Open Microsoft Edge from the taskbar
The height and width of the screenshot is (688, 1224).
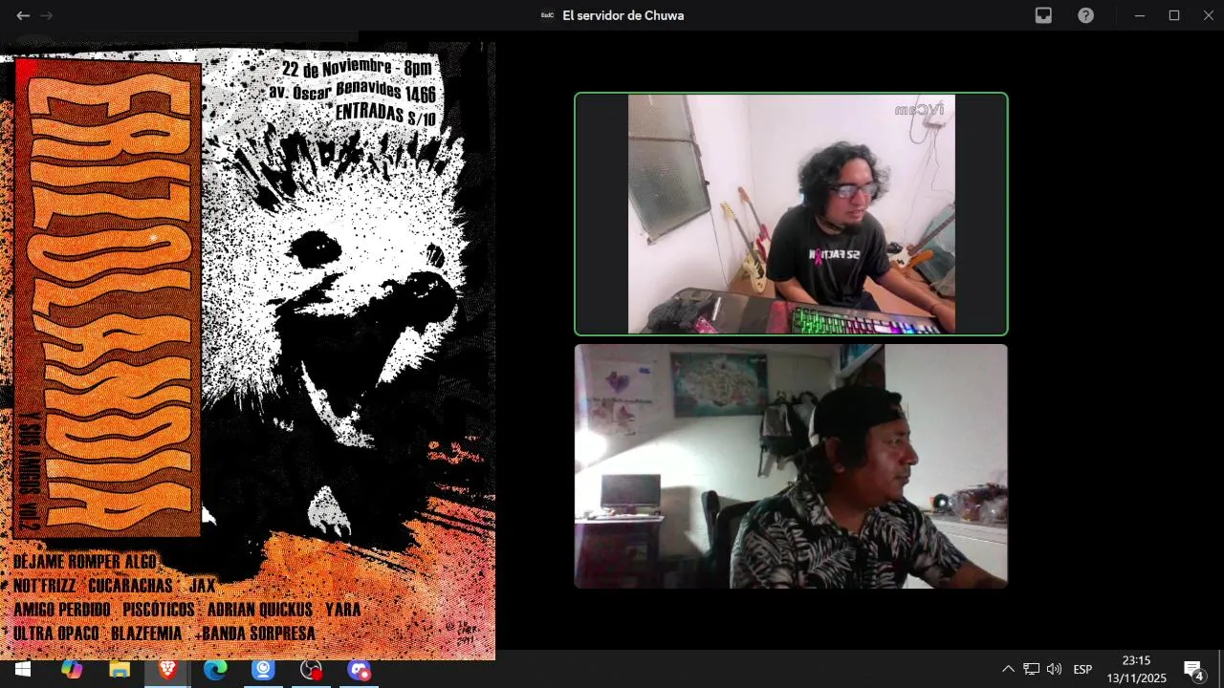pyautogui.click(x=215, y=670)
